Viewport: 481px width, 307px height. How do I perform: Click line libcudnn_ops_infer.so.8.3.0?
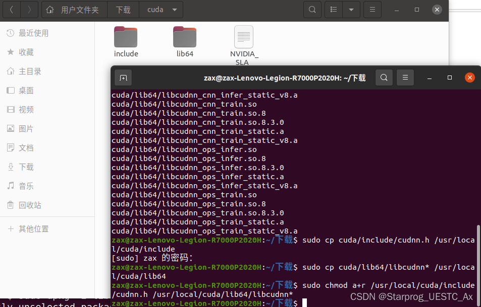198,168
